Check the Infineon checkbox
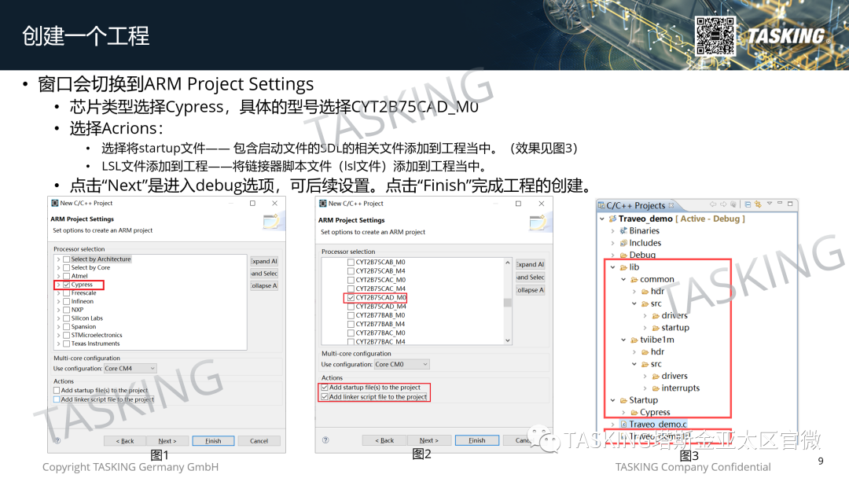This screenshot has height=478, width=849. [x=67, y=302]
